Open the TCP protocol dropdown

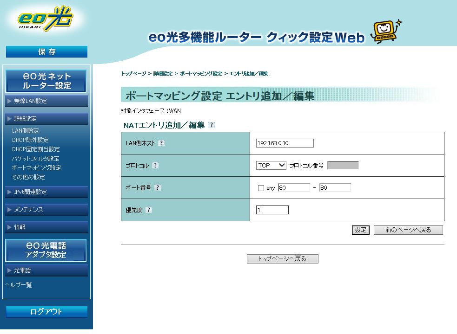pyautogui.click(x=271, y=165)
